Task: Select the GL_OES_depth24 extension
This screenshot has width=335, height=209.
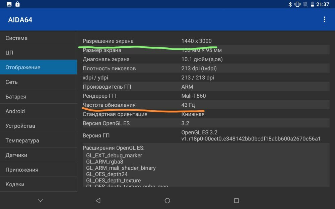Action: click(x=107, y=174)
